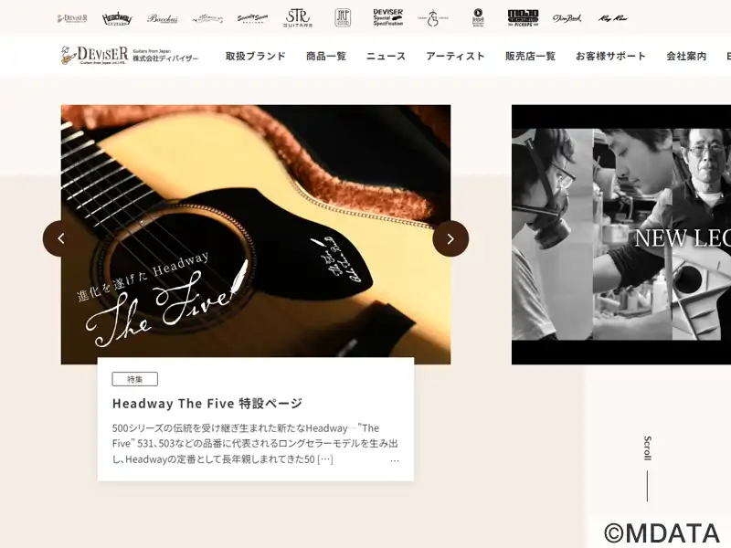731x548 pixels.
Task: Open the Seventy Seven Guitars logo
Action: [252, 18]
